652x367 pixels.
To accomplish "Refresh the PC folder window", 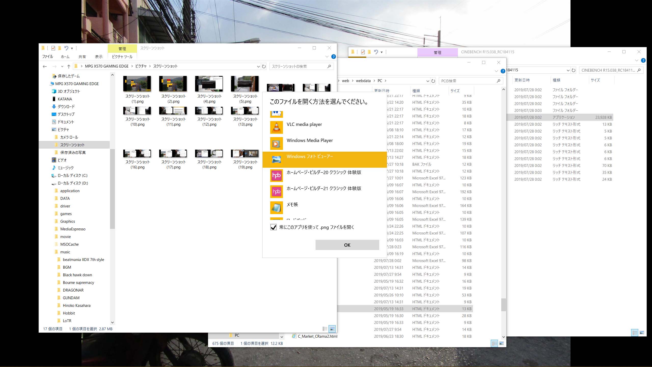I will pos(433,81).
